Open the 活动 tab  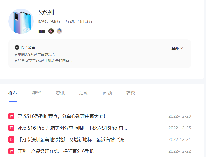[x=84, y=93]
